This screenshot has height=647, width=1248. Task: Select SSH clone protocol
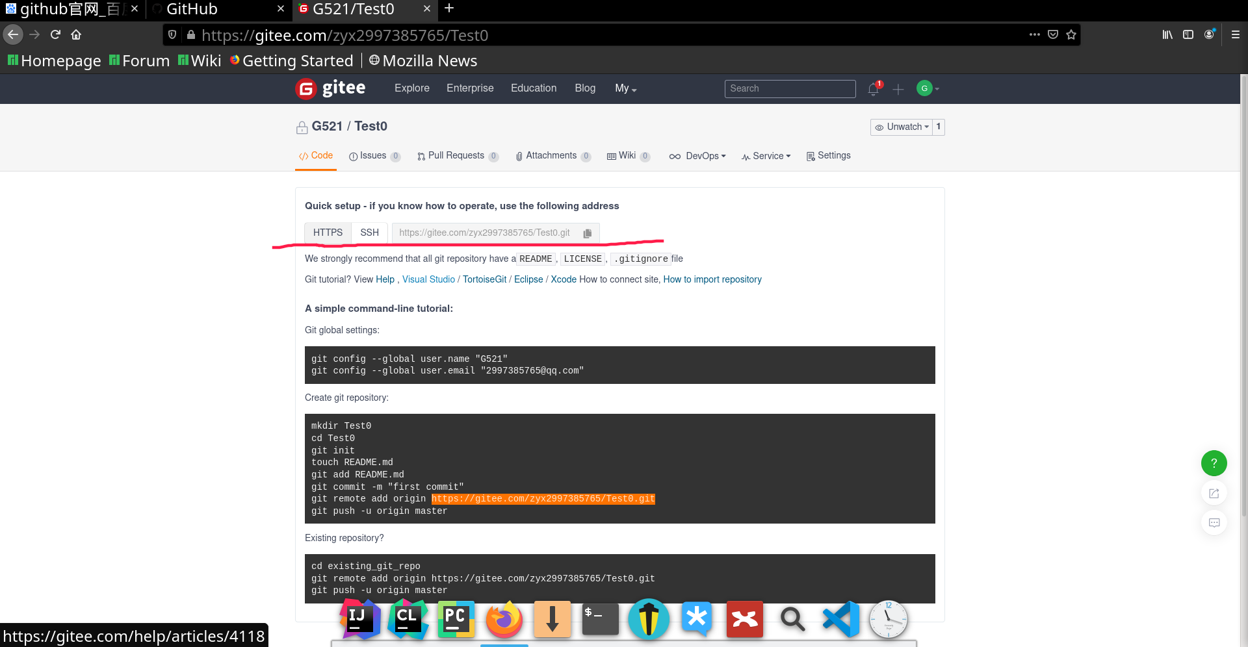pos(369,233)
